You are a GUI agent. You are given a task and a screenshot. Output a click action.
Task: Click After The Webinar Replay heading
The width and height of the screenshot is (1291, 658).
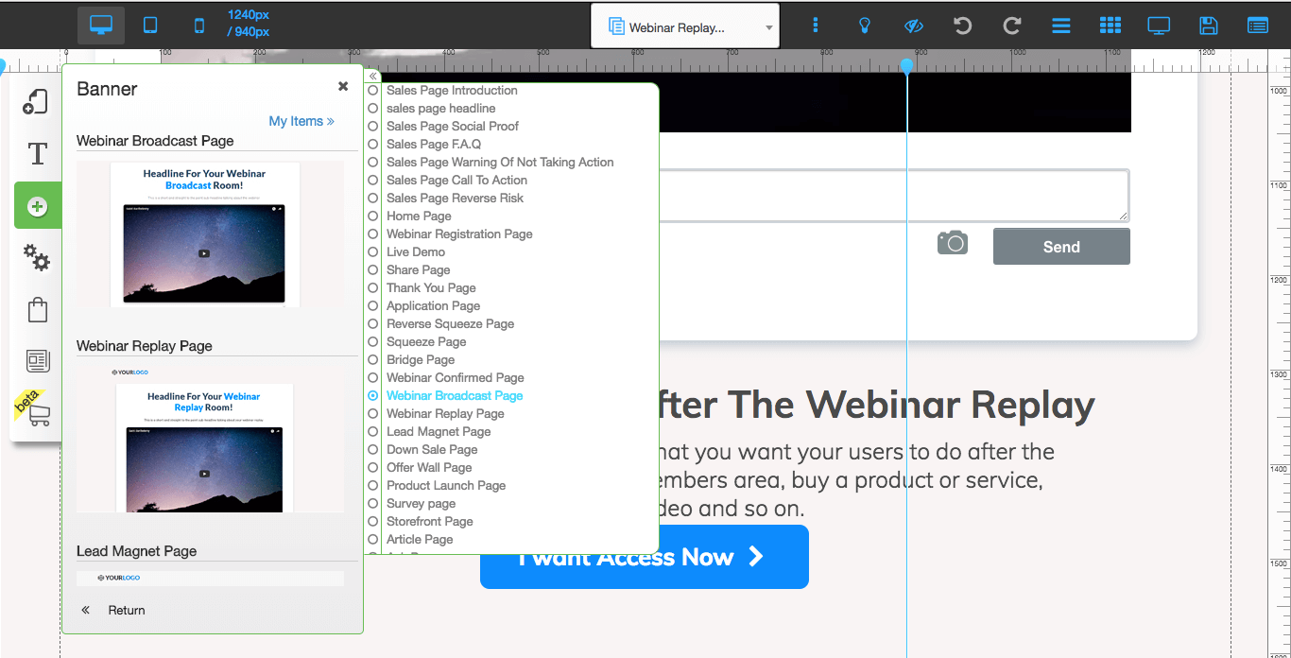pos(877,405)
